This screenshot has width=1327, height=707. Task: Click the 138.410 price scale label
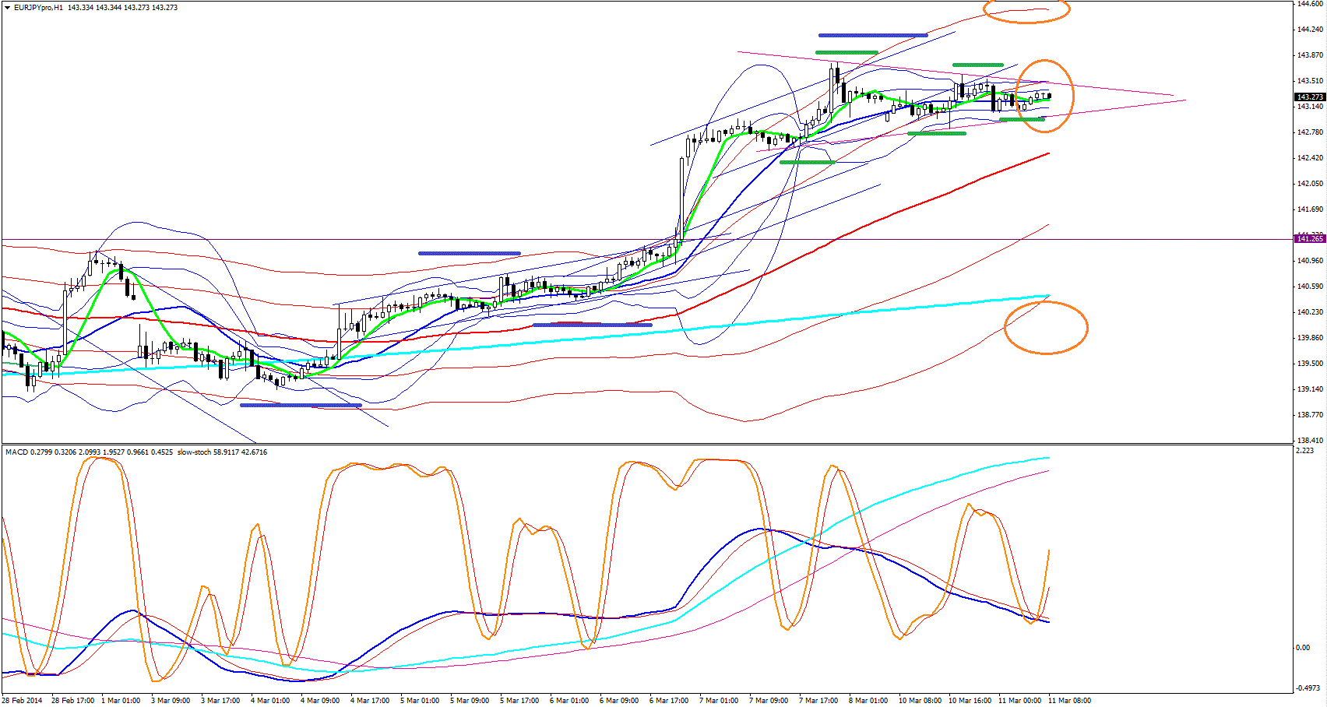(1310, 441)
